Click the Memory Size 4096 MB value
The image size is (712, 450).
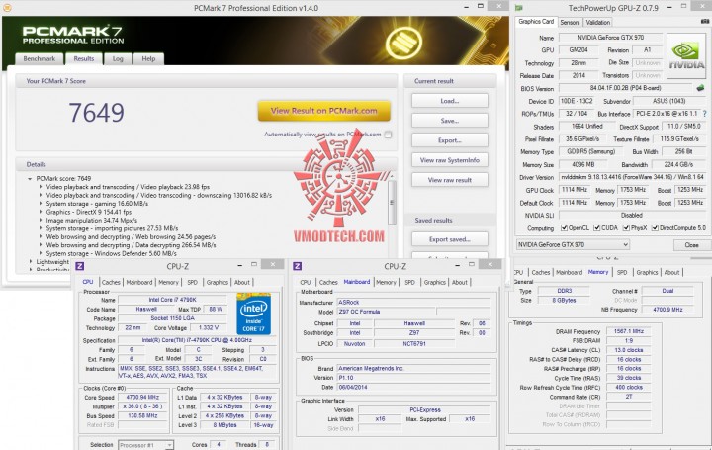[x=583, y=164]
